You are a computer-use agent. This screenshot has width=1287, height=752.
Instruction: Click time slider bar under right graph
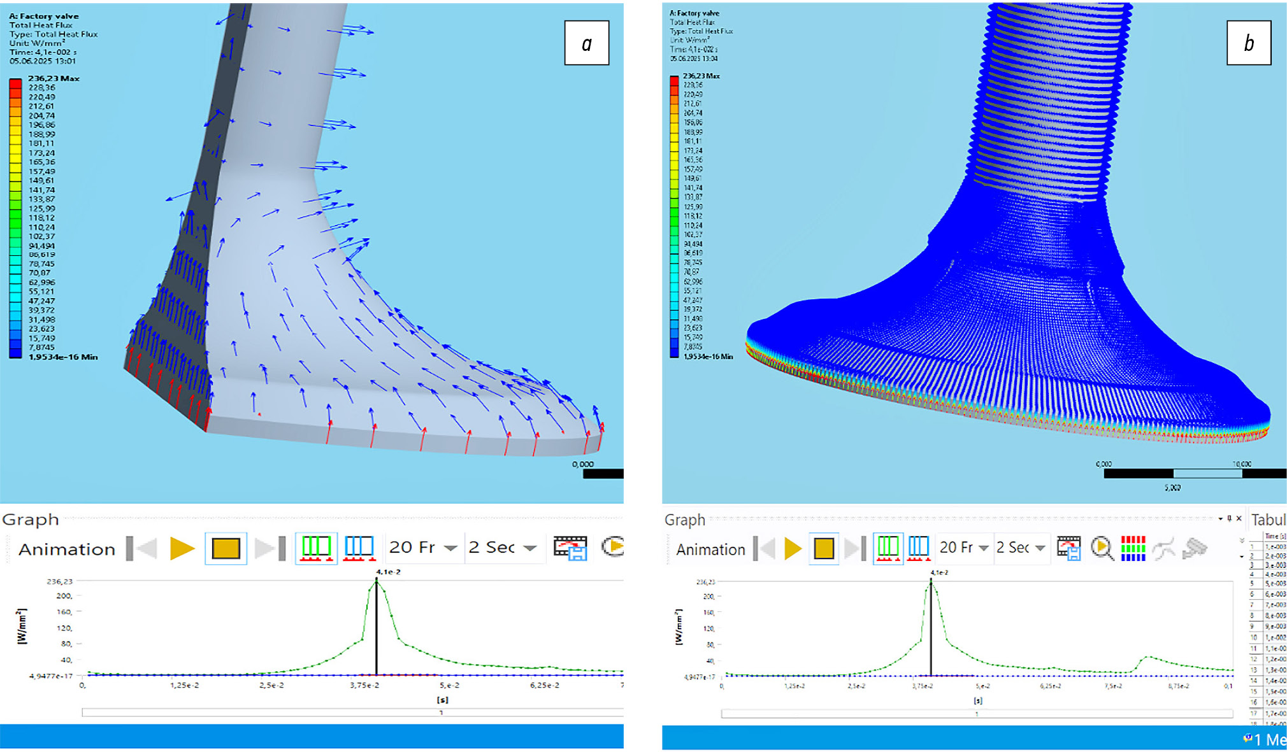[976, 714]
